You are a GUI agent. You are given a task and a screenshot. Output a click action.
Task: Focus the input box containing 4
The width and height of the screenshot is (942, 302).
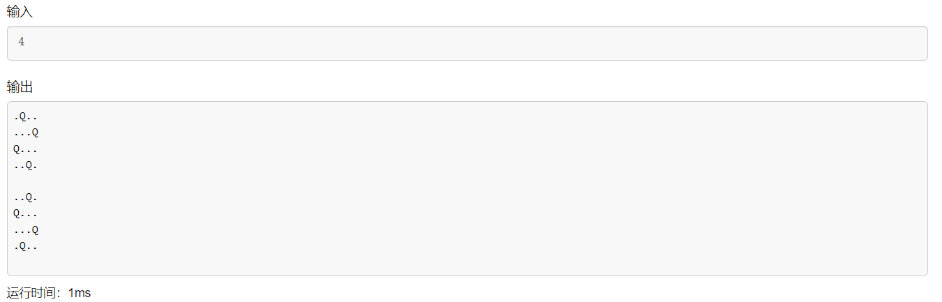[x=467, y=43]
